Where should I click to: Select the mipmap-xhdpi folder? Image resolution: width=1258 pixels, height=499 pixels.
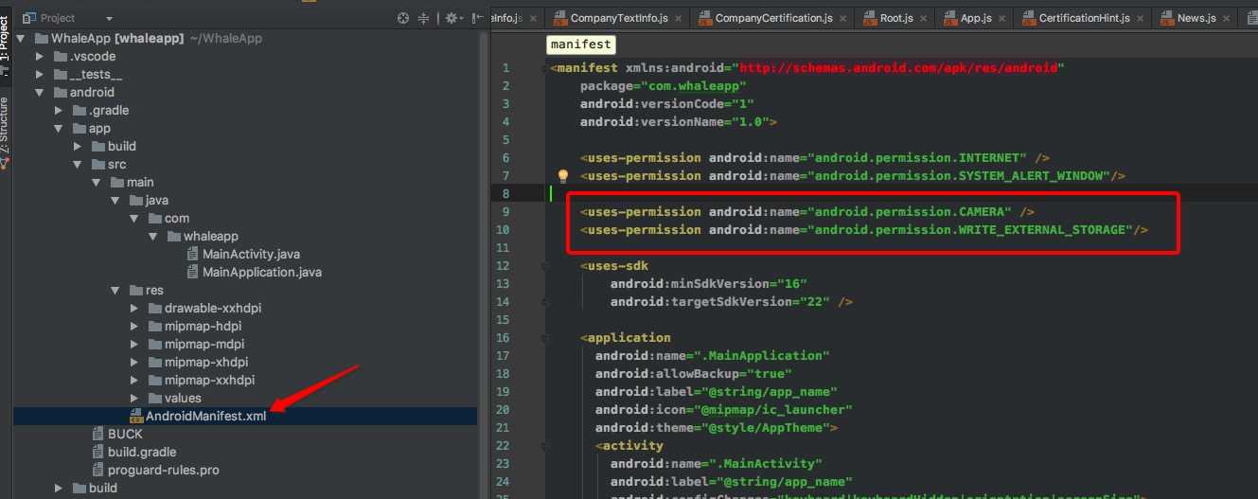(206, 363)
